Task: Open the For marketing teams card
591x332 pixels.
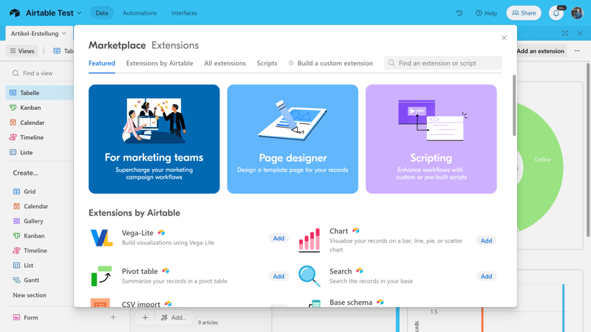Action: click(154, 139)
